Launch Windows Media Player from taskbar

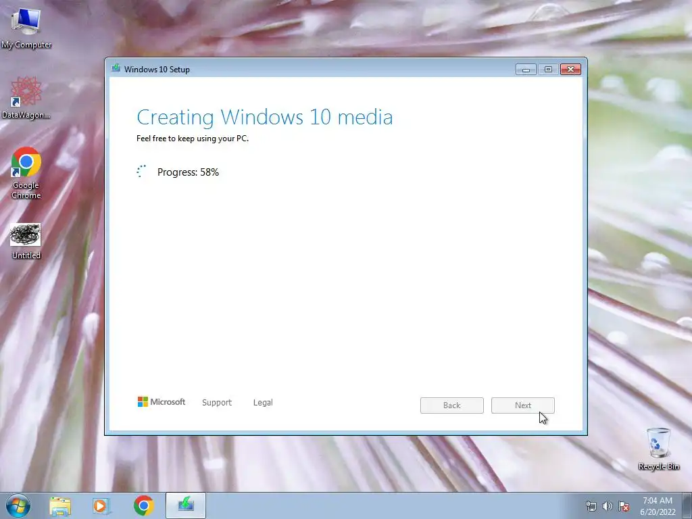click(101, 505)
